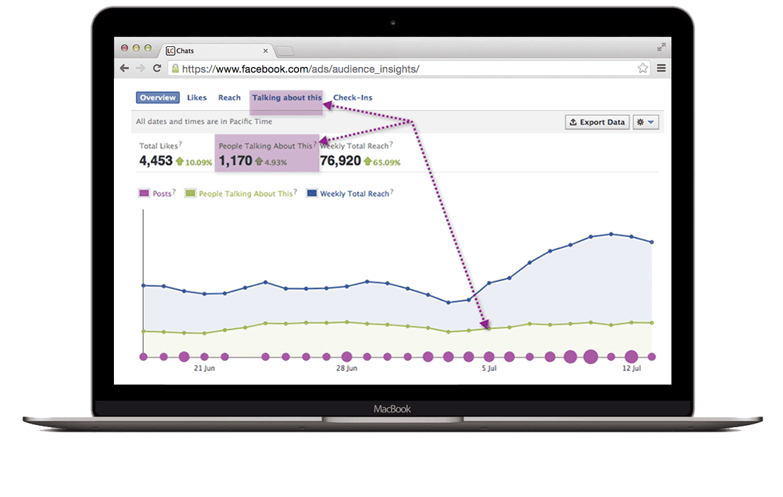The height and width of the screenshot is (497, 783).
Task: Click the 5 Jul axis label
Action: click(489, 368)
